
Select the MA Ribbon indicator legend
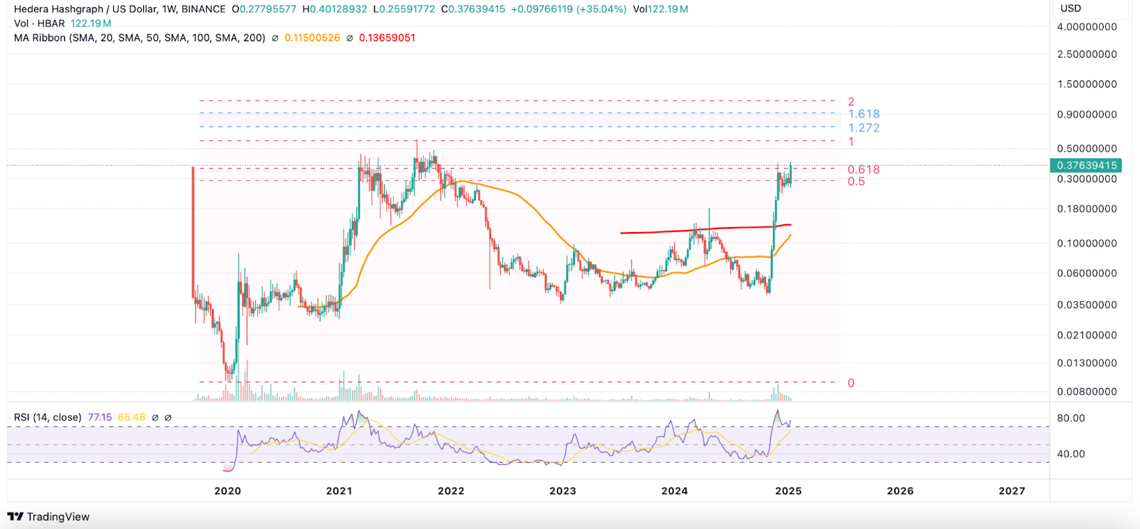pyautogui.click(x=140, y=38)
